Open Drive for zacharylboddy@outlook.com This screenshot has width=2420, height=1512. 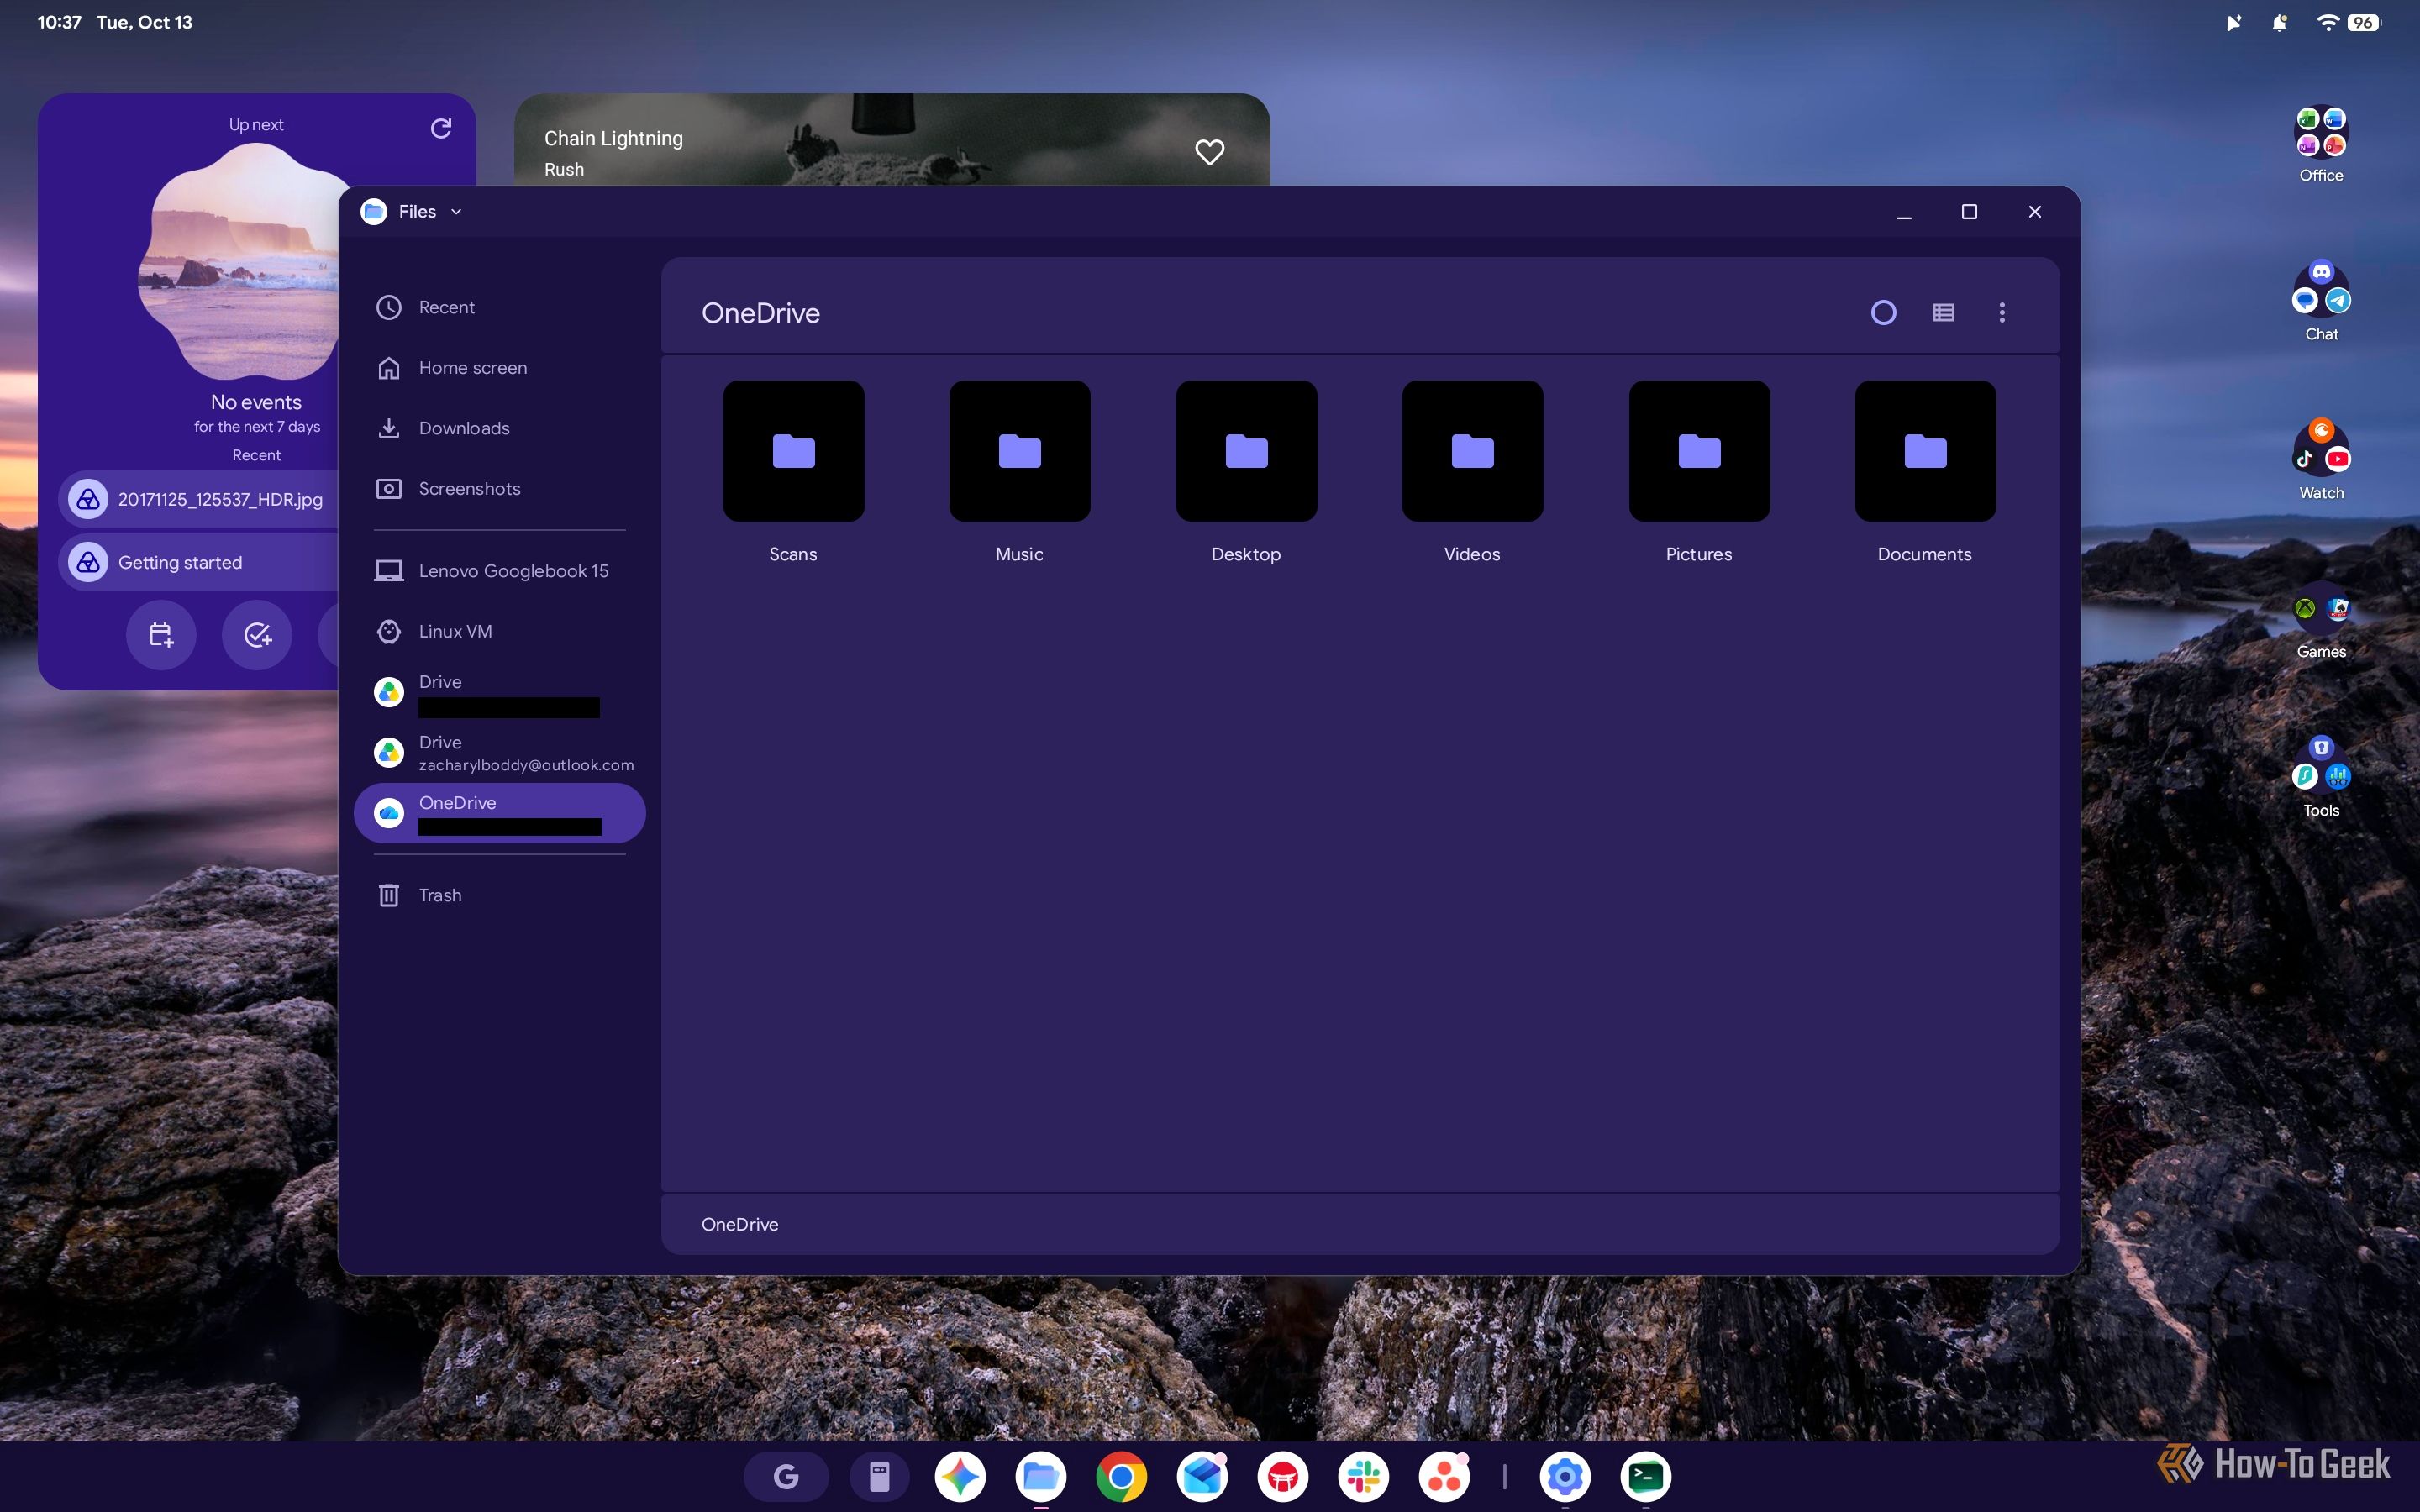coord(500,753)
